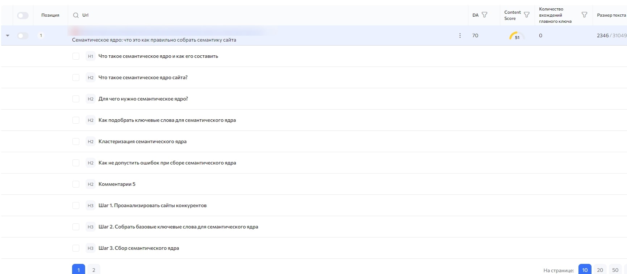This screenshot has width=627, height=274.
Task: Click the Content Score gauge showing 51
Action: pyautogui.click(x=517, y=36)
